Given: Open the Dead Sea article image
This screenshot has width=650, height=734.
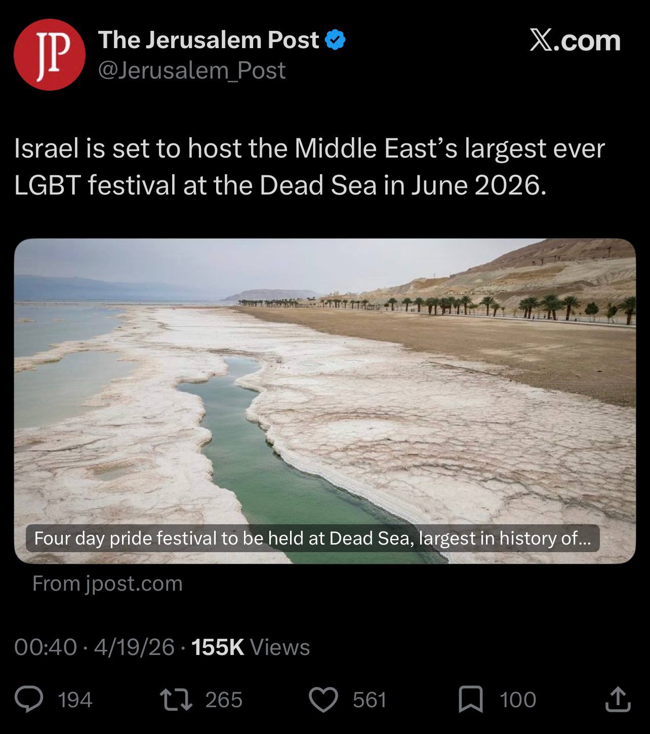Looking at the screenshot, I should [x=324, y=401].
